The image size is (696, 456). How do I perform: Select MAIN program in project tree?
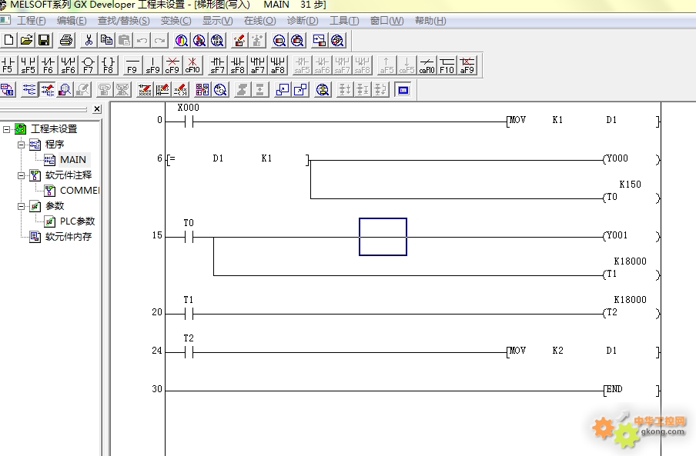click(x=73, y=159)
